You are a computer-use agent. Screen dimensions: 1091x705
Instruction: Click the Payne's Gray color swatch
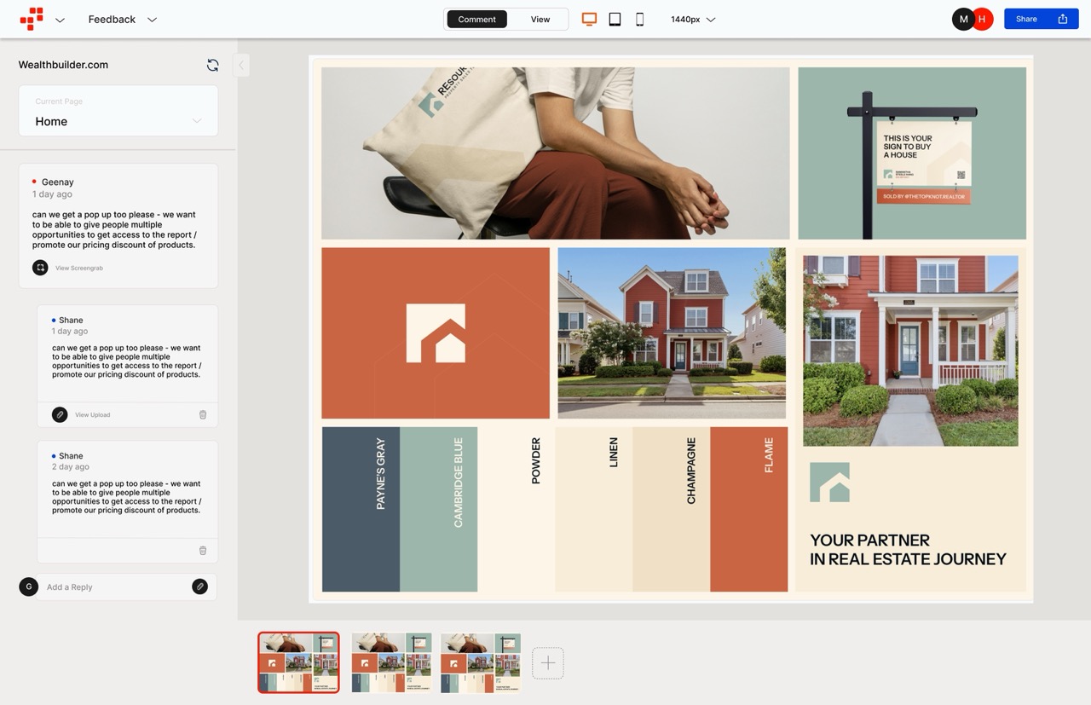click(361, 509)
